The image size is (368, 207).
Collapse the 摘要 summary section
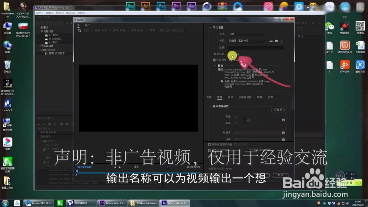click(215, 66)
